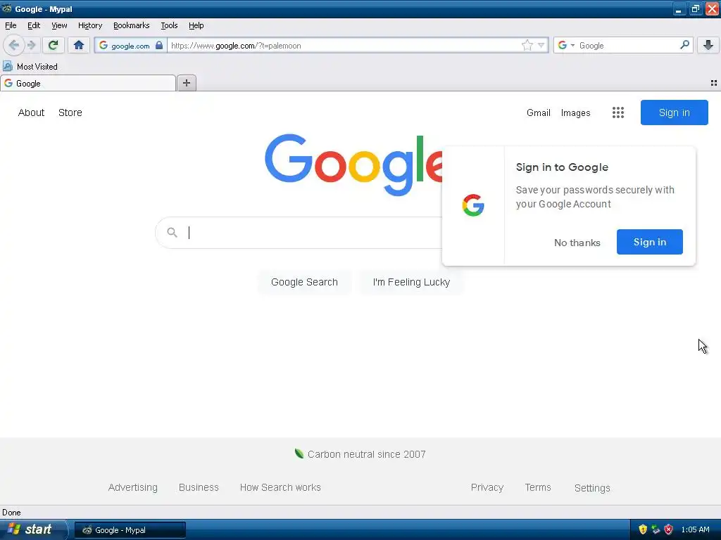Click the Windows security shield tray icon
Viewport: 721px width, 540px height.
pos(643,529)
